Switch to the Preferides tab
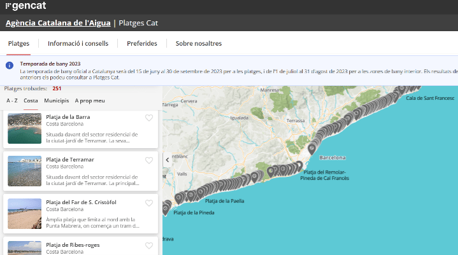This screenshot has width=458, height=255. point(142,43)
